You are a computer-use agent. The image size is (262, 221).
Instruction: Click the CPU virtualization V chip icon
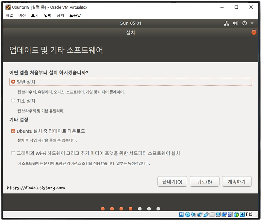(x=230, y=214)
